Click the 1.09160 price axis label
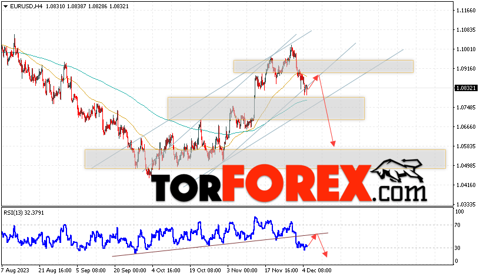 pyautogui.click(x=466, y=69)
